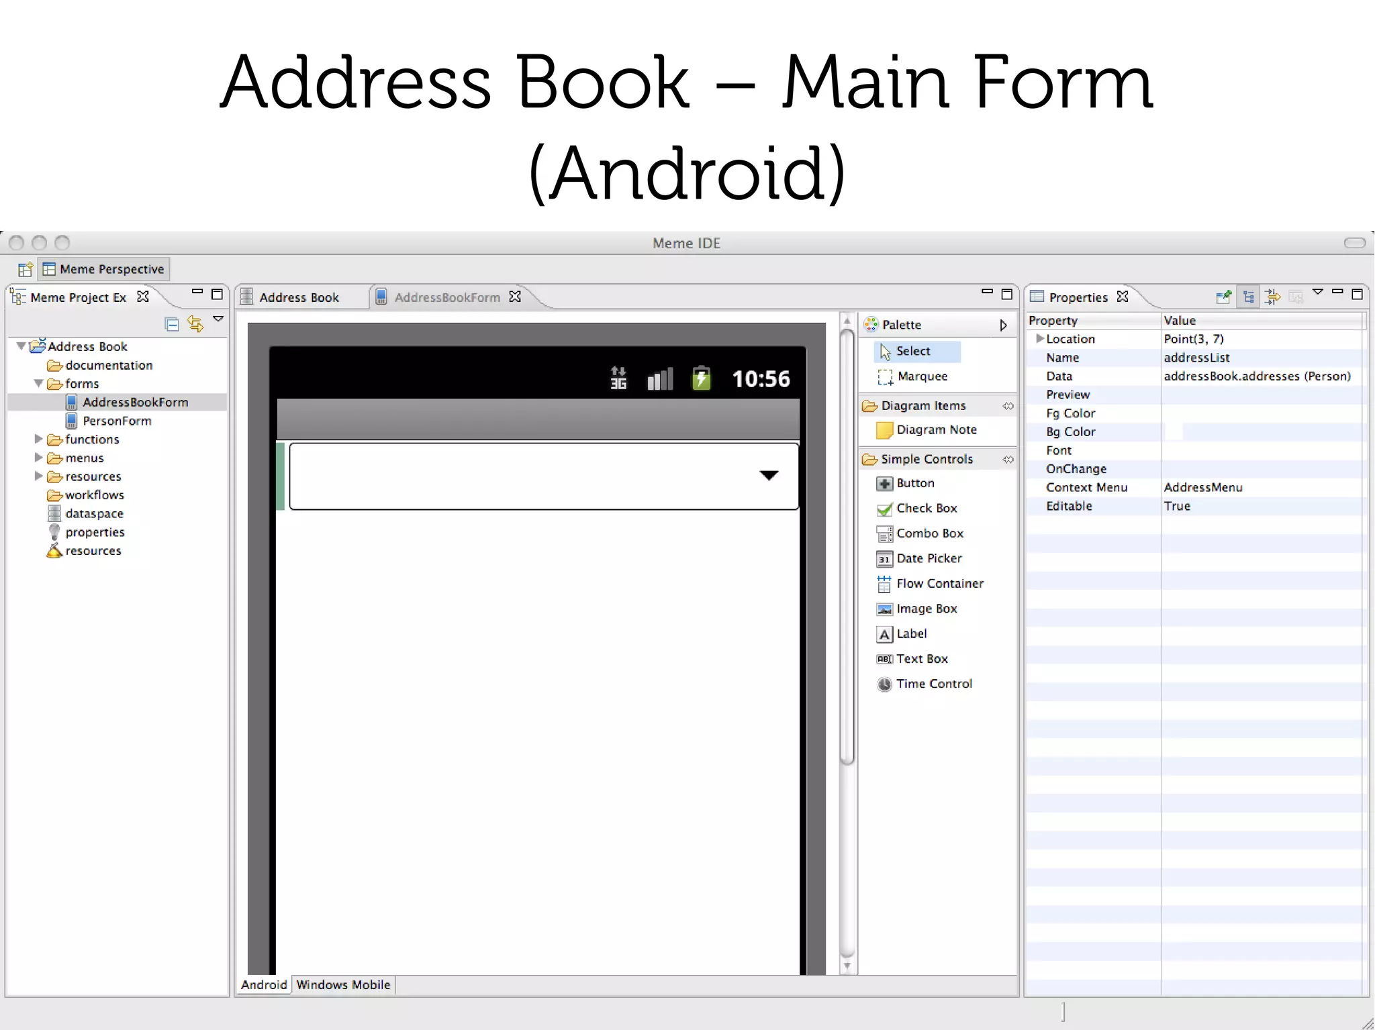Maximize the Properties panel

tap(1357, 295)
